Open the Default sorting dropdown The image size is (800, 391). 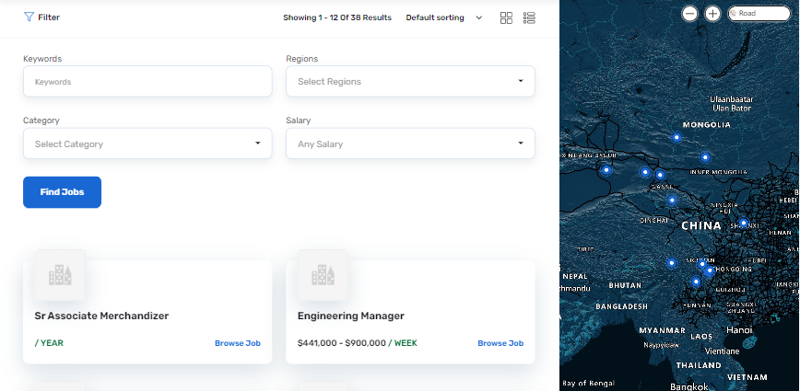click(444, 17)
